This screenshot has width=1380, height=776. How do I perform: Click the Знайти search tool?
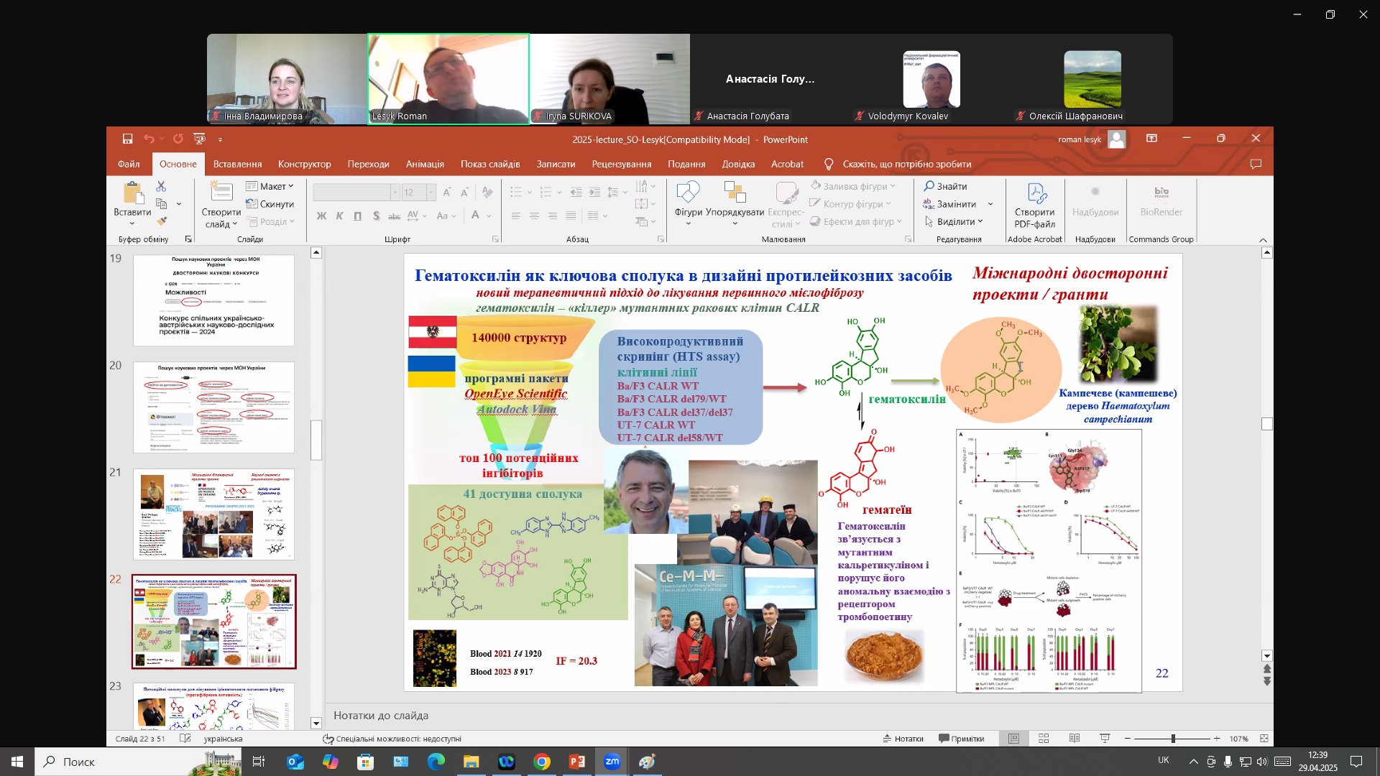[x=946, y=186]
